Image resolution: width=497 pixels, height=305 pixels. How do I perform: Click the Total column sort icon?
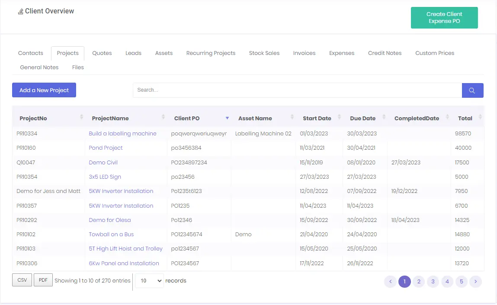pos(480,118)
